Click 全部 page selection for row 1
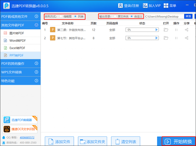The height and width of the screenshot is (146, 196). coord(112,30)
